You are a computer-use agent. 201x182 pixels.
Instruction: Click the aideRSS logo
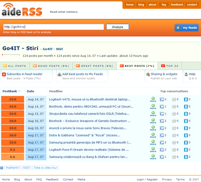point(22,10)
